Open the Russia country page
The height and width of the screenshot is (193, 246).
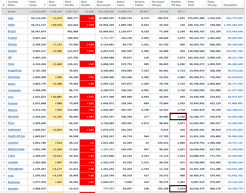[x=12, y=51]
